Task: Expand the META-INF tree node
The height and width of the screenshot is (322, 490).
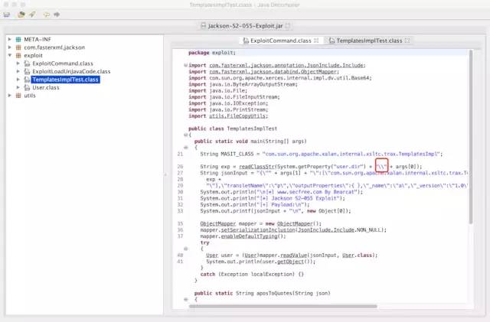Action: (x=9, y=39)
